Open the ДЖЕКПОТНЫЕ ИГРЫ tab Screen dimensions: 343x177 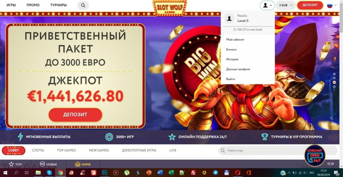coord(139,150)
